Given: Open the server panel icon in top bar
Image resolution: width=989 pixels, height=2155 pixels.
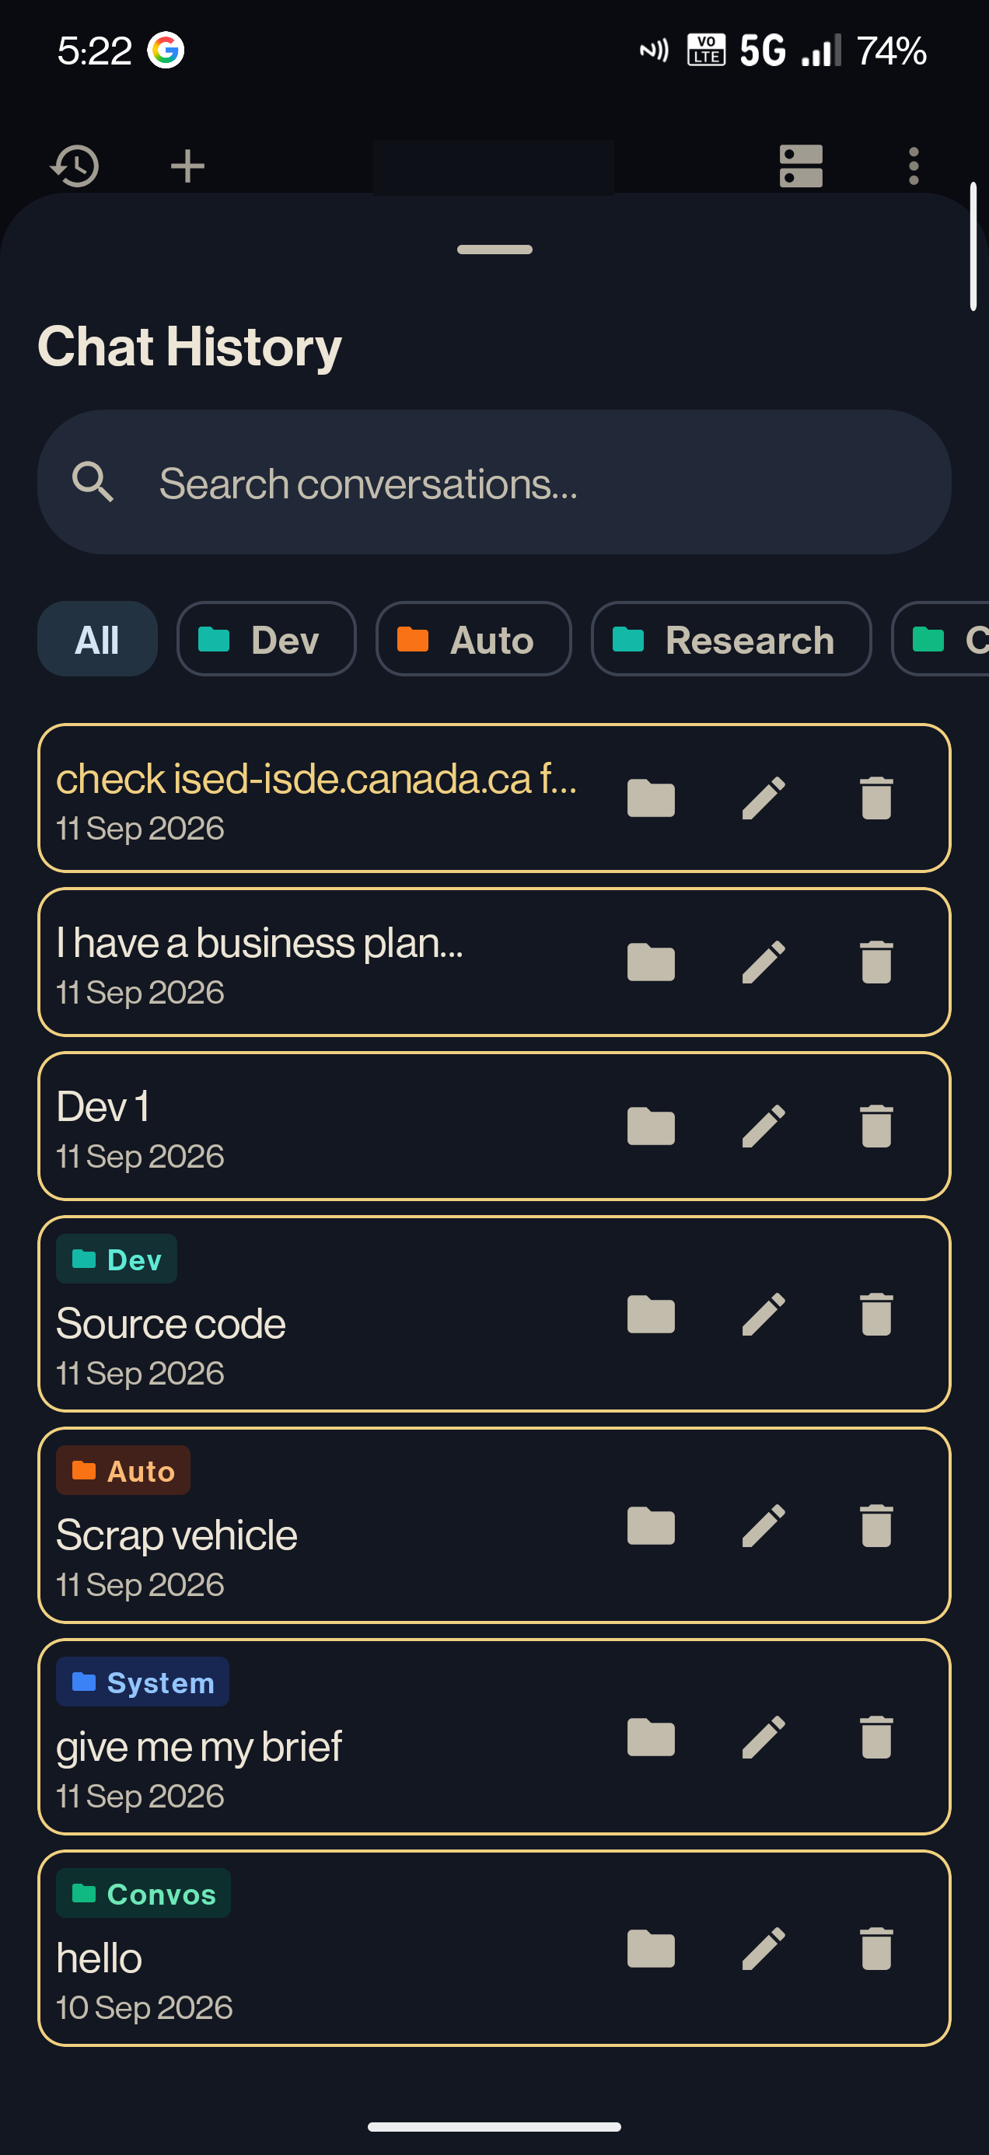Looking at the screenshot, I should [801, 166].
